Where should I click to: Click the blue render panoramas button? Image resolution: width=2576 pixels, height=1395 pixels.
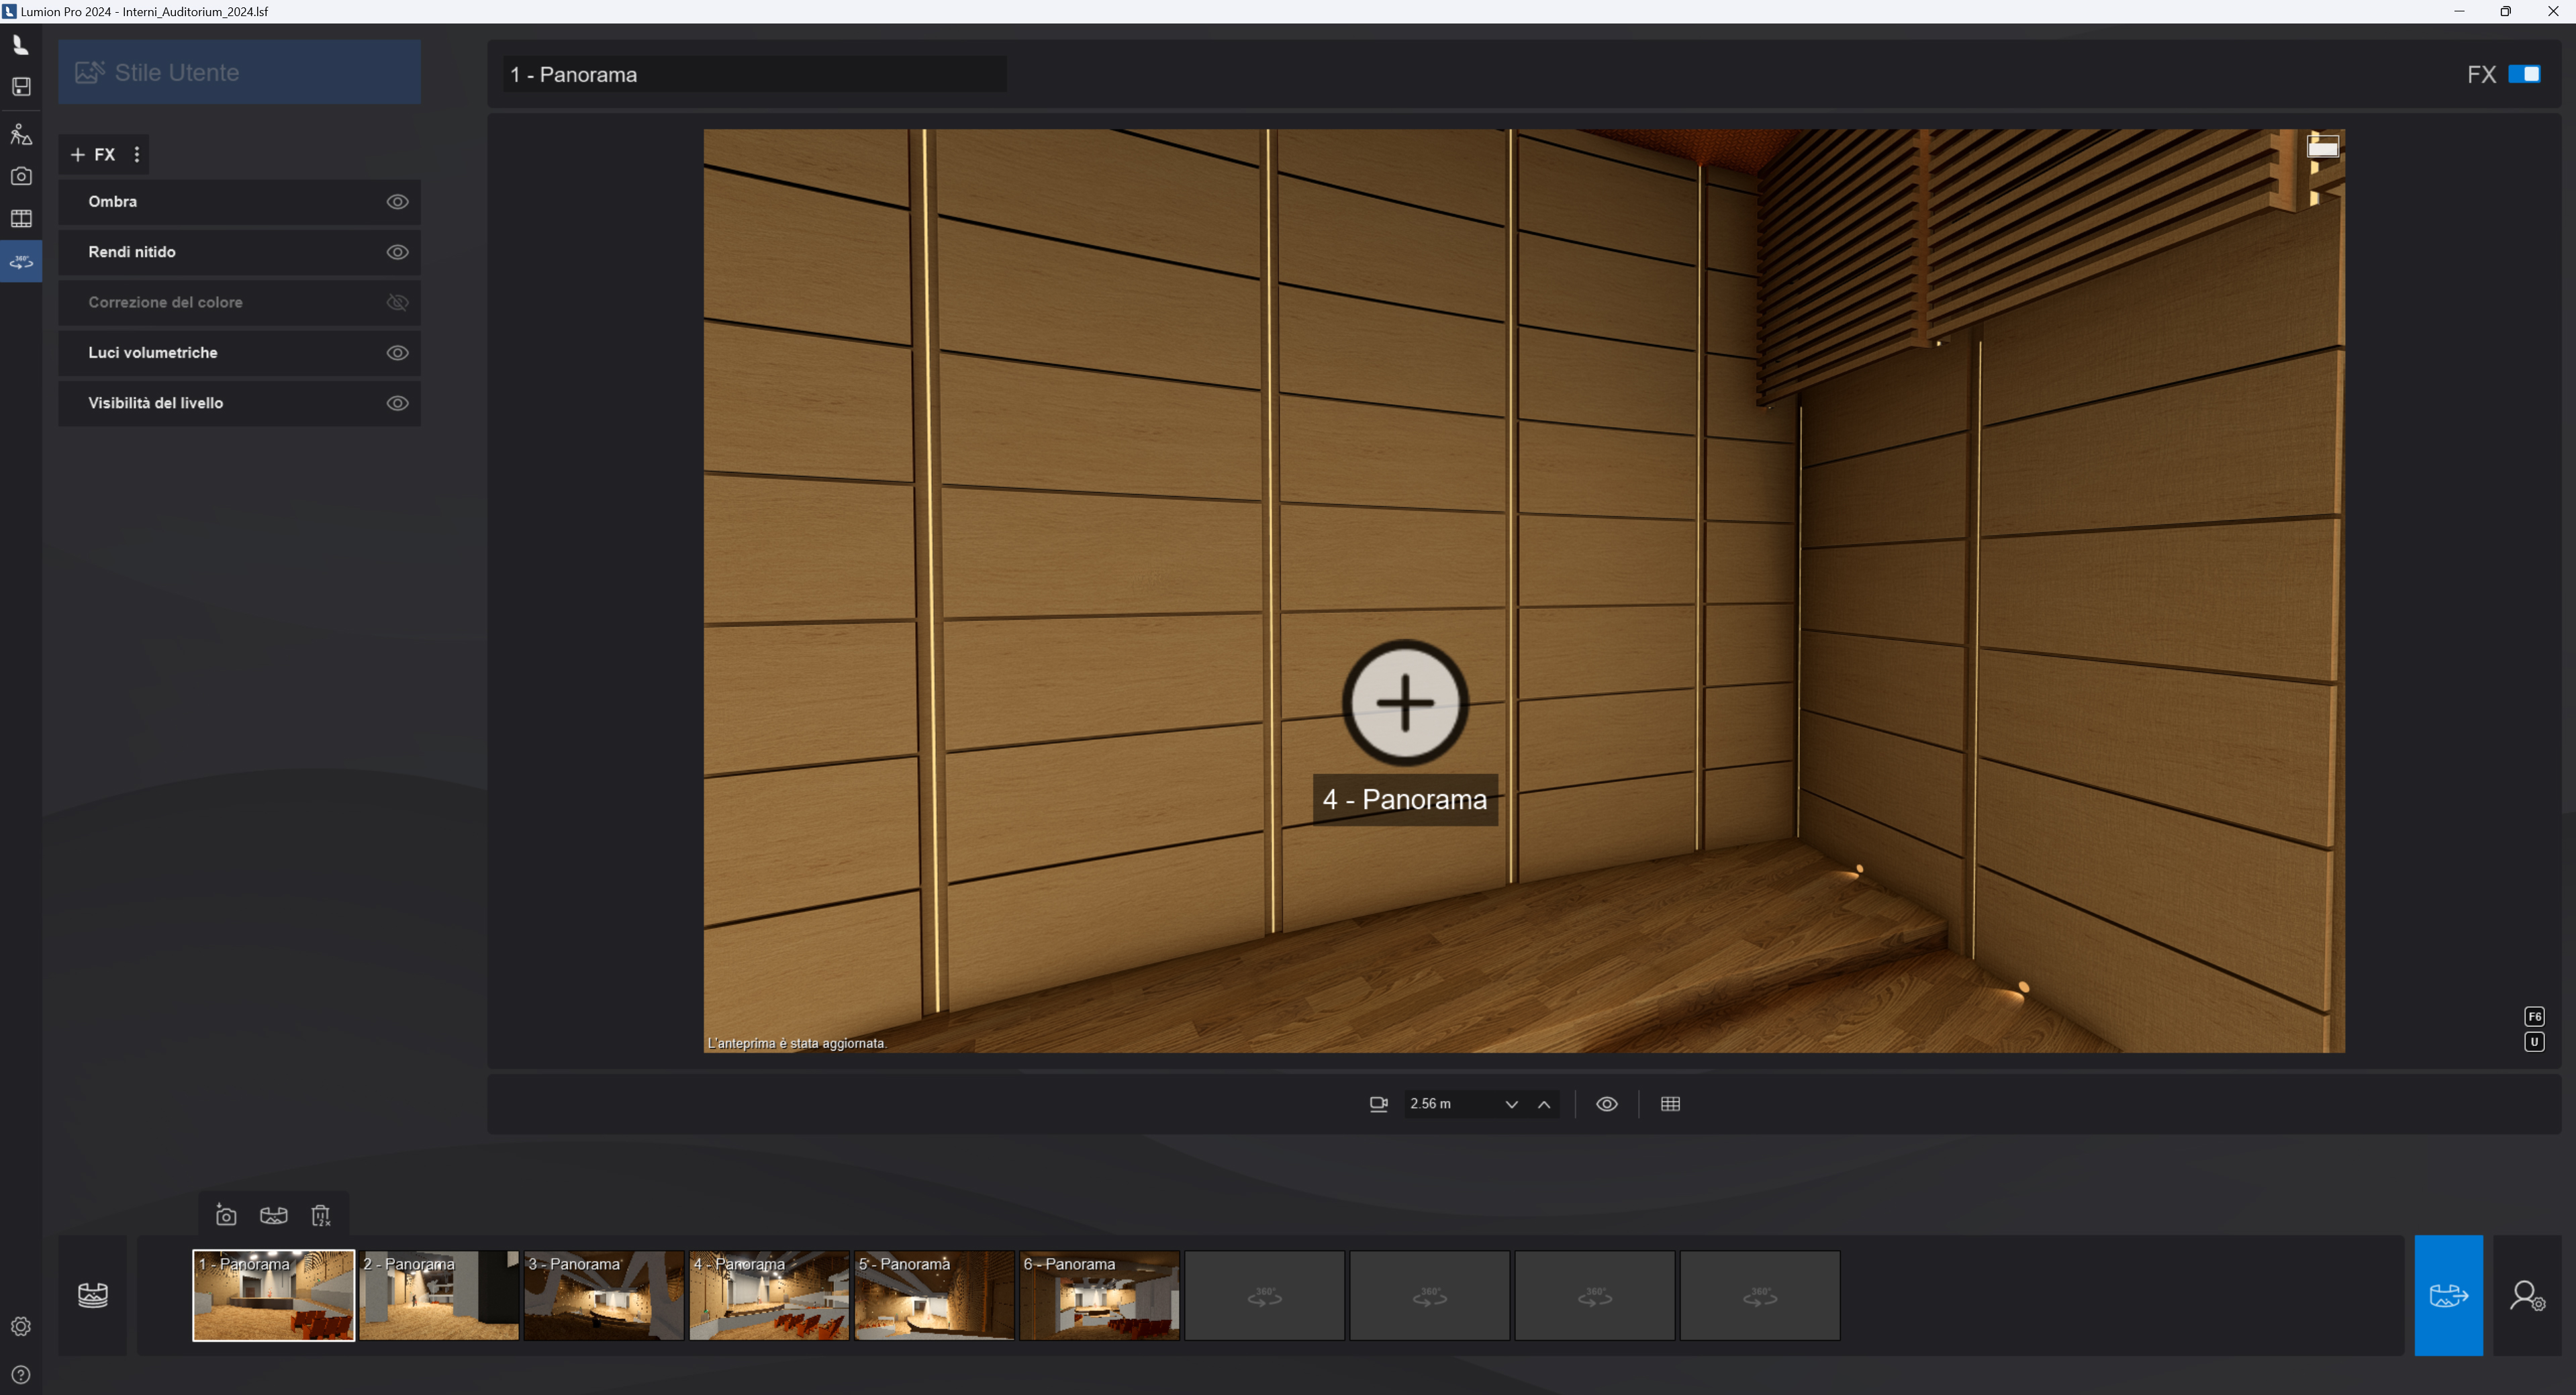2448,1296
